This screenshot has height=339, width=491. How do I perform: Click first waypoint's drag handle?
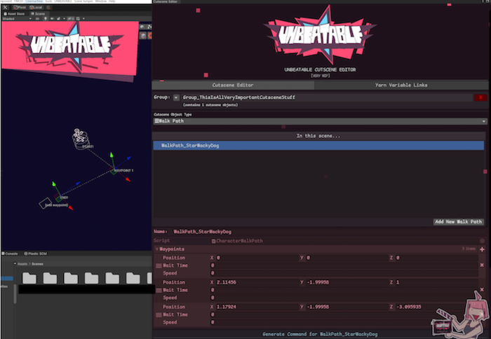[159, 265]
